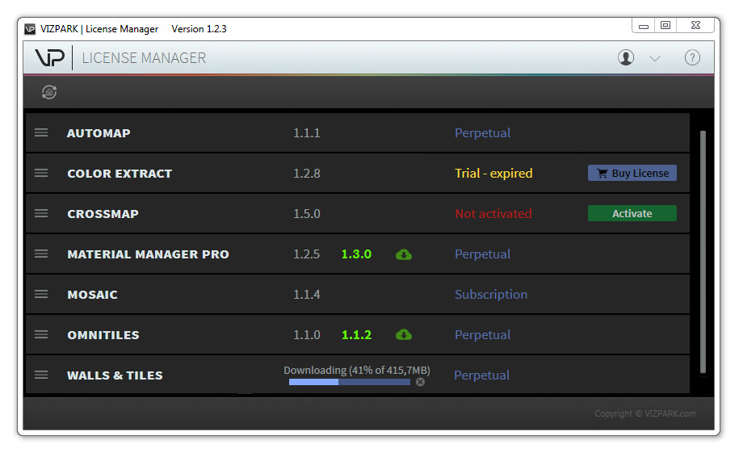739x453 pixels.
Task: Click the vertical scrollbar of product list
Action: click(x=703, y=250)
